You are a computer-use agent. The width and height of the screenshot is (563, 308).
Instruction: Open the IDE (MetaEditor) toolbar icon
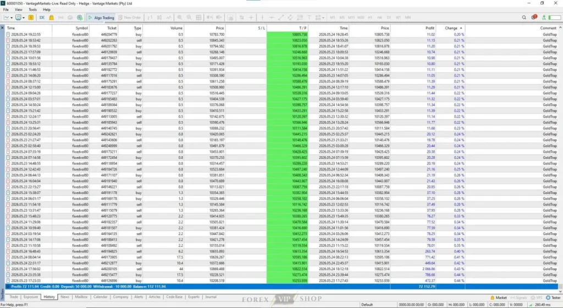tap(42, 17)
